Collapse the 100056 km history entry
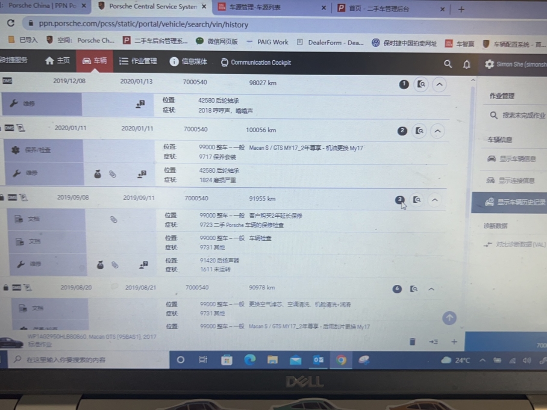Viewport: 547px width, 410px height. tap(438, 131)
